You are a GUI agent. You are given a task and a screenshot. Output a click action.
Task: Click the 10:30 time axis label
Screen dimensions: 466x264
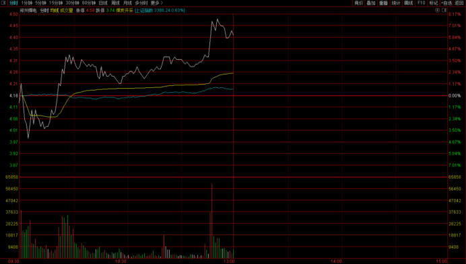[121, 261]
